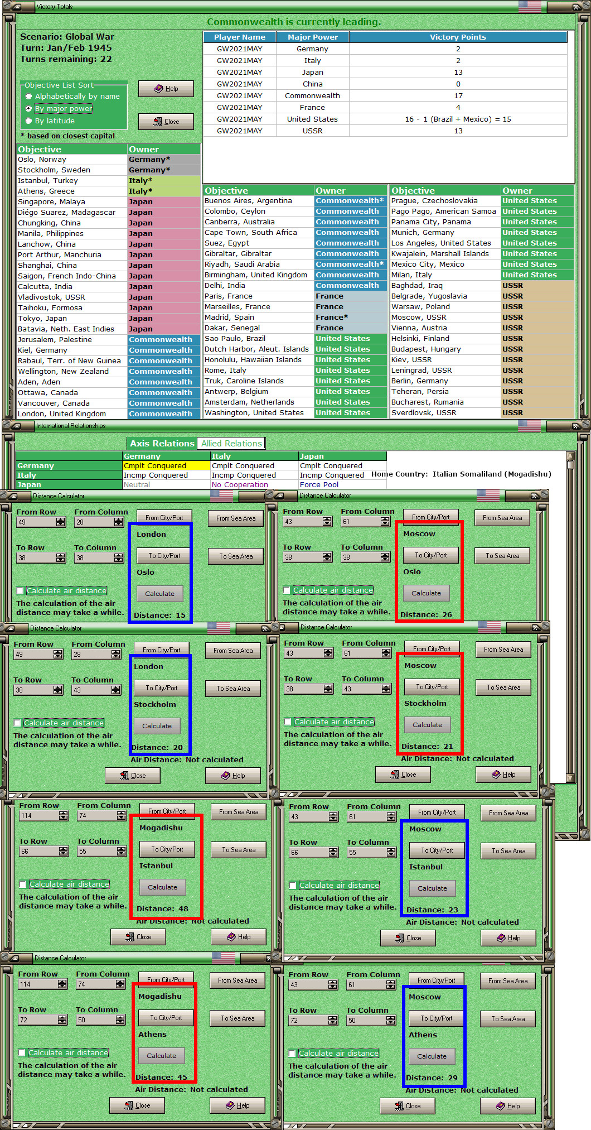591x1130 pixels.
Task: Open Help in the Mogadishu-to-Athens calculator
Action: [238, 1105]
